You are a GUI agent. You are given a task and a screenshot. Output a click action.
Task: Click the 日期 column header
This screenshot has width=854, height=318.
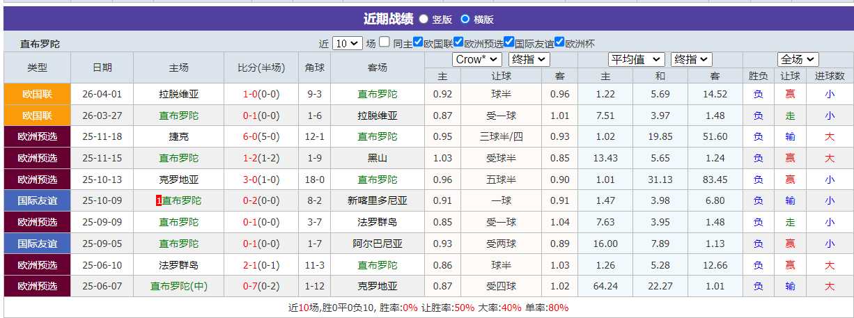point(102,67)
